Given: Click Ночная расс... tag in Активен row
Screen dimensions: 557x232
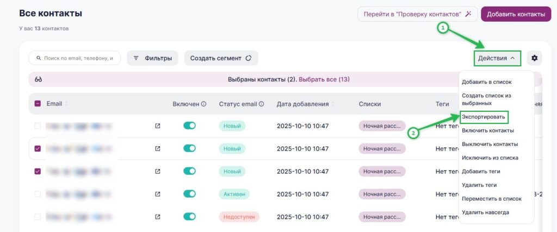Looking at the screenshot, I should click(x=382, y=194).
